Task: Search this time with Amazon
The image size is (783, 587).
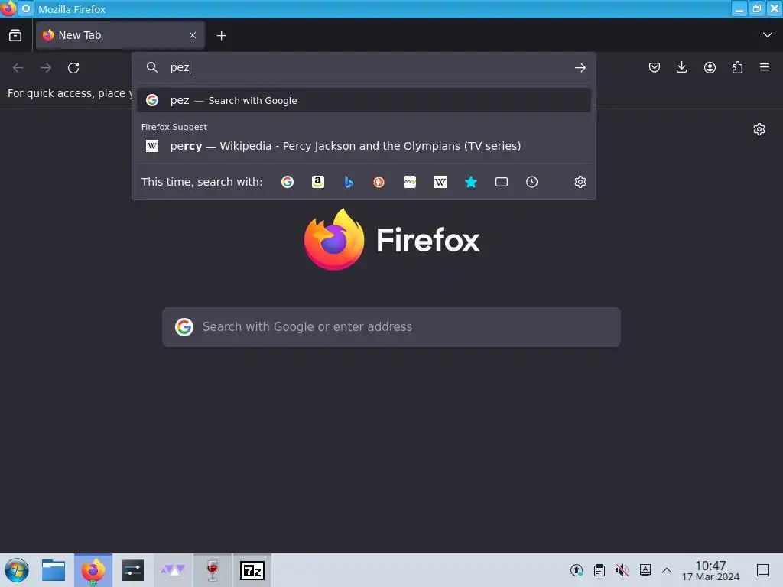Action: click(318, 182)
